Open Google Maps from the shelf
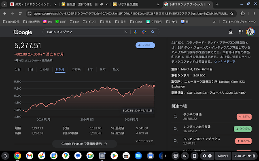This screenshot has height=161, width=259. [x=66, y=156]
